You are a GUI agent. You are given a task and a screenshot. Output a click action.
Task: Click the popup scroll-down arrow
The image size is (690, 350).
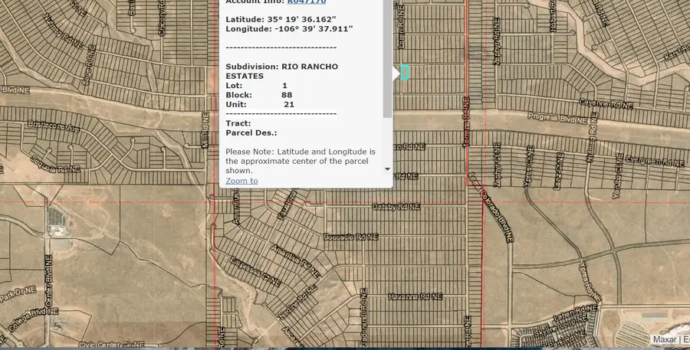(x=387, y=168)
